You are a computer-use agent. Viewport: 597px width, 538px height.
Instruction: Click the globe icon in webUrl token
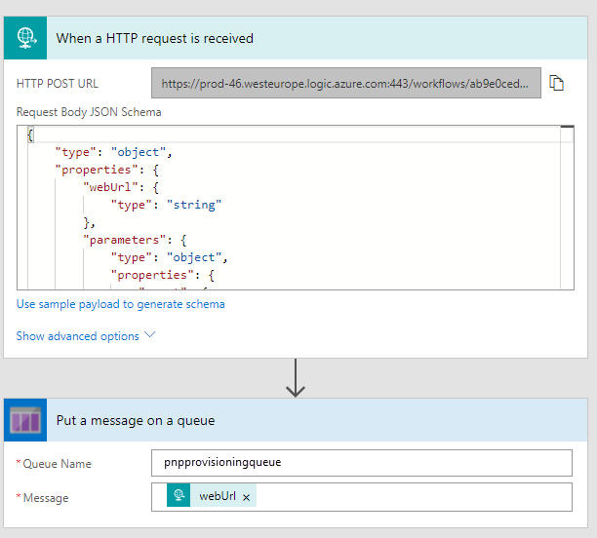pos(179,495)
